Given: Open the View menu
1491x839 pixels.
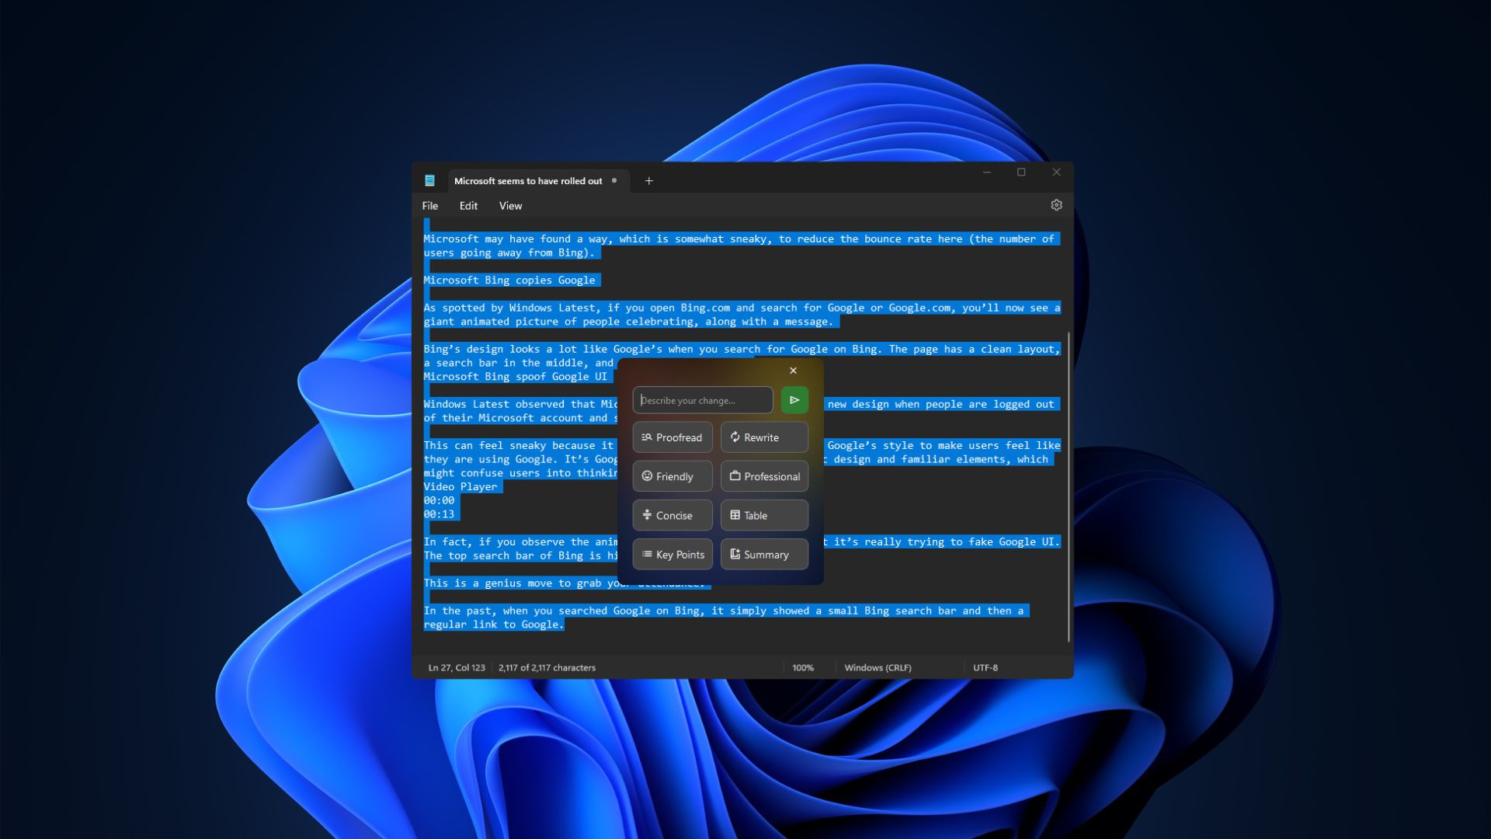Looking at the screenshot, I should 510,206.
